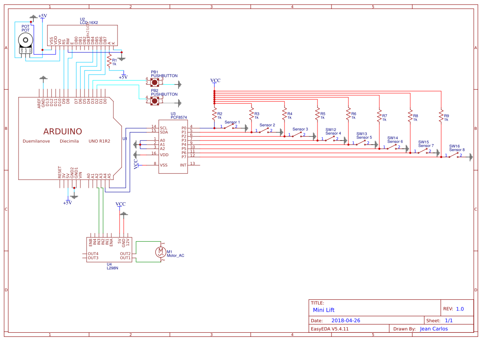Click the Jean Carlos drawn-by text
Image resolution: width=482 pixels, height=341 pixels.
point(433,329)
